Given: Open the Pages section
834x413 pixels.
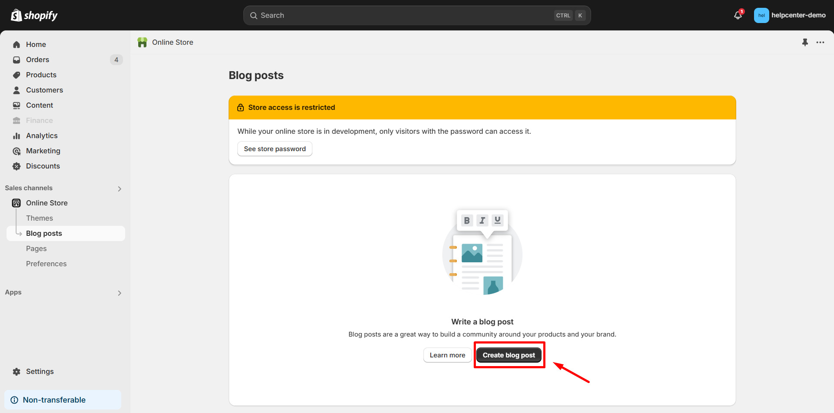Looking at the screenshot, I should 36,248.
